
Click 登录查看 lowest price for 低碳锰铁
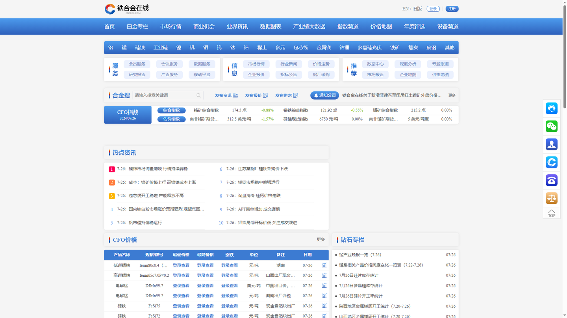click(x=181, y=265)
